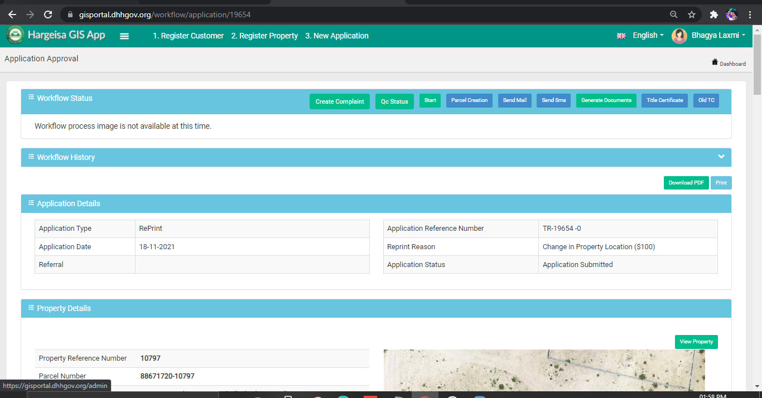The height and width of the screenshot is (398, 762).
Task: Click parcel number 88671720-10797
Action: point(167,376)
